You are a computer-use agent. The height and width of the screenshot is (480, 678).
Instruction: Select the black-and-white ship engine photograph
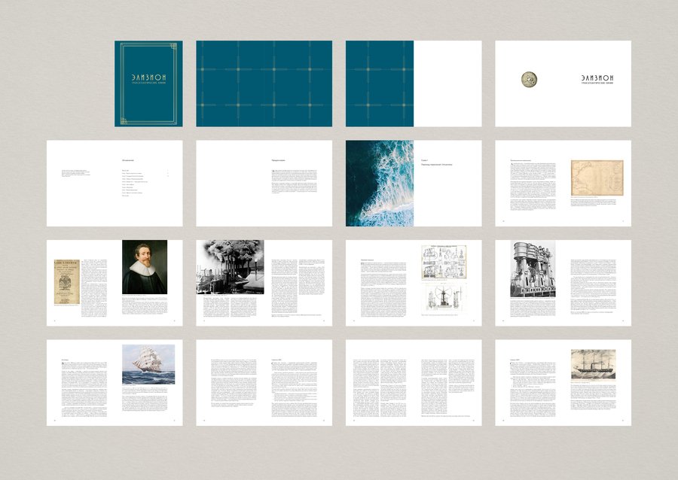(533, 269)
